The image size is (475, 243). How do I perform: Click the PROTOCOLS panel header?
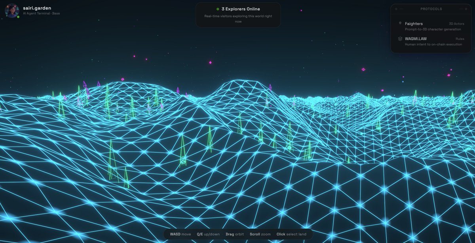coord(431,9)
